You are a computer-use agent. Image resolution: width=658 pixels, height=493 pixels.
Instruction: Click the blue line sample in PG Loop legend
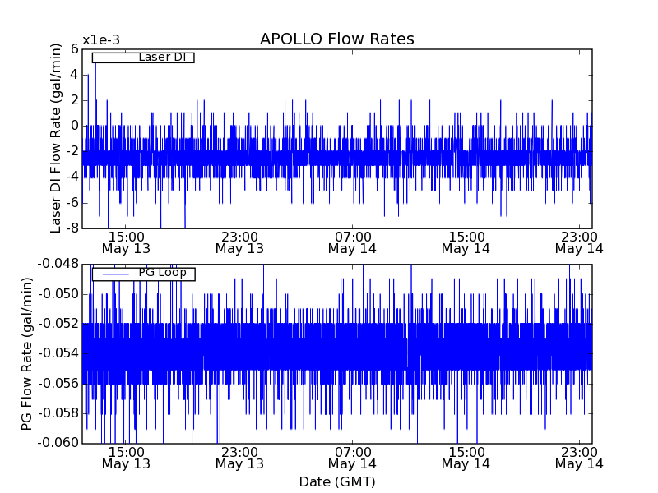click(114, 274)
